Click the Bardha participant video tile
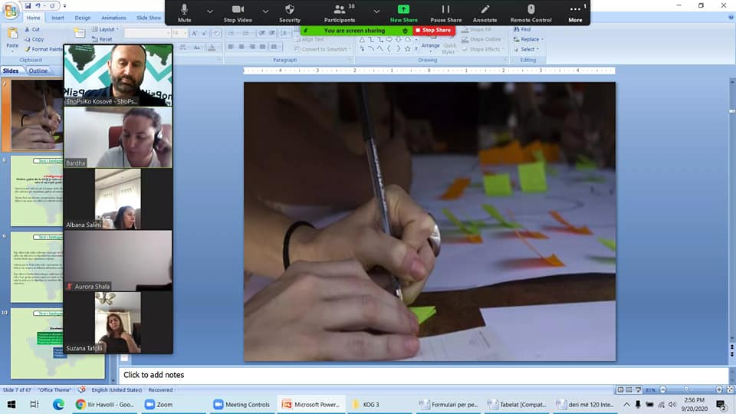Screen dimensions: 736x414 coord(118,137)
